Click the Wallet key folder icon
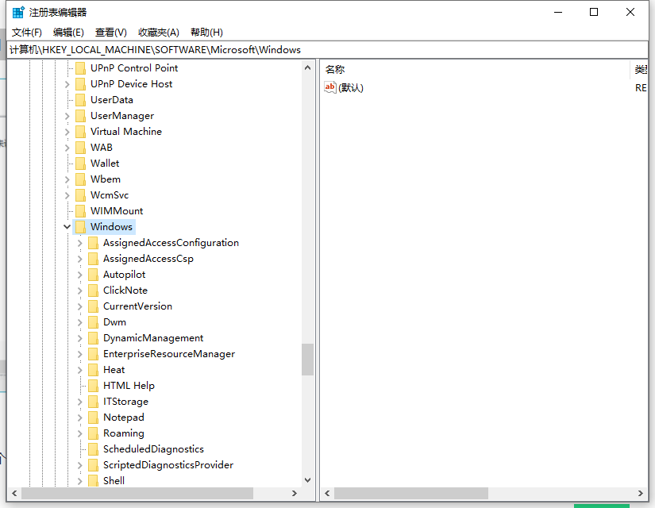 [x=83, y=163]
